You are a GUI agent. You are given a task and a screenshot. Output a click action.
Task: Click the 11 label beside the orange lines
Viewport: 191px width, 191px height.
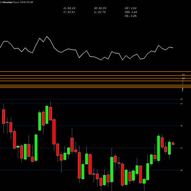click(x=183, y=79)
